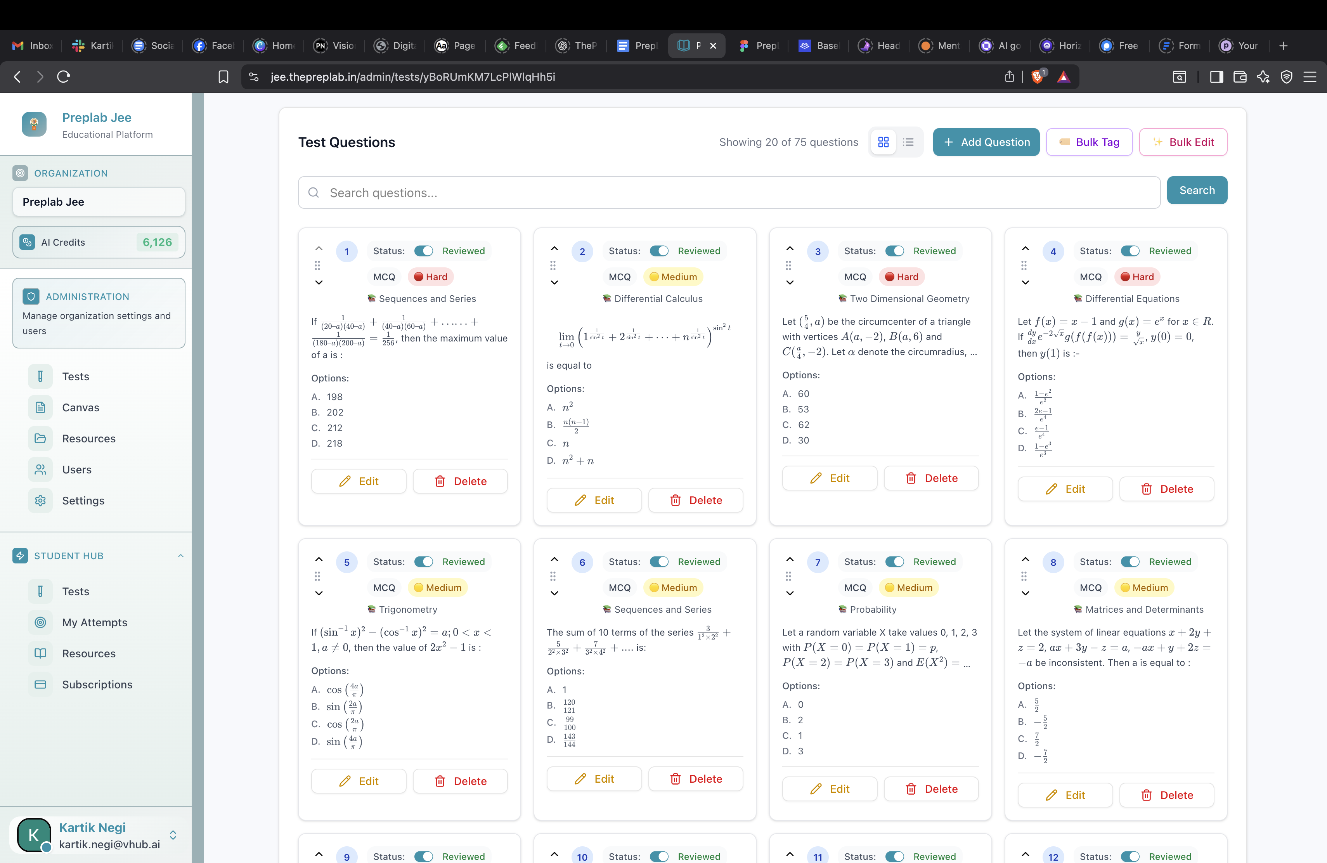
Task: Click the share icon in address bar
Action: point(1009,77)
